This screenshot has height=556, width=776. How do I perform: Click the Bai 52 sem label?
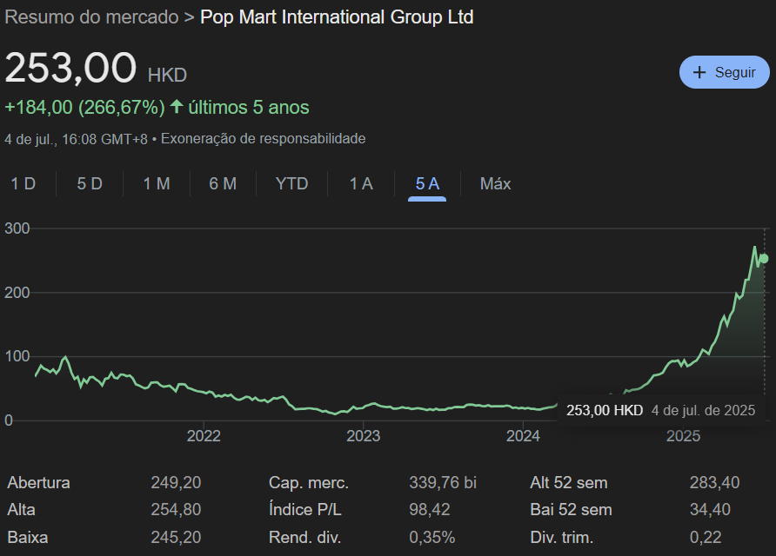coord(571,510)
